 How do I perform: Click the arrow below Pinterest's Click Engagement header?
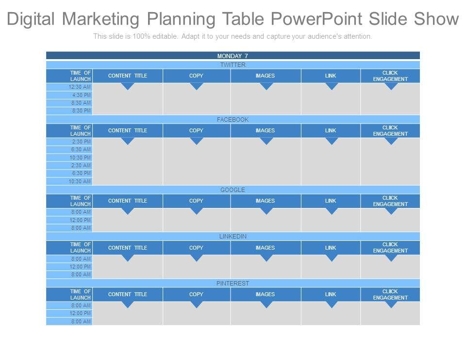391,304
